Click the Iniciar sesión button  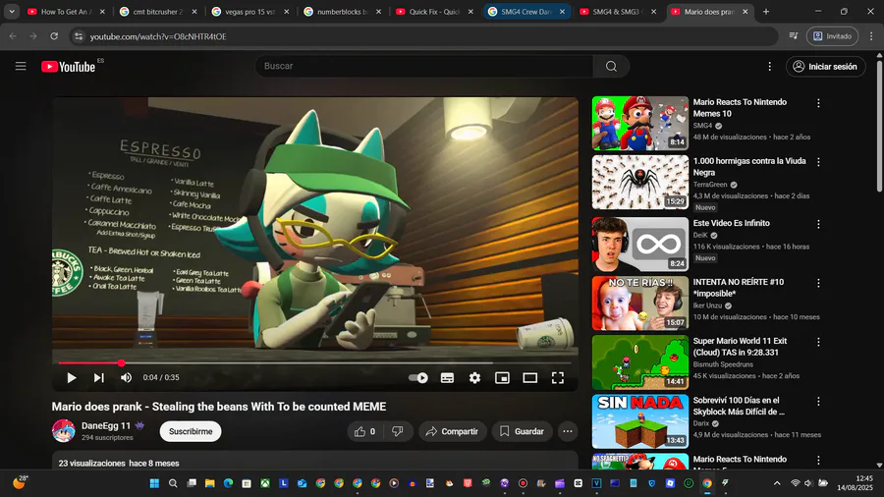(825, 67)
